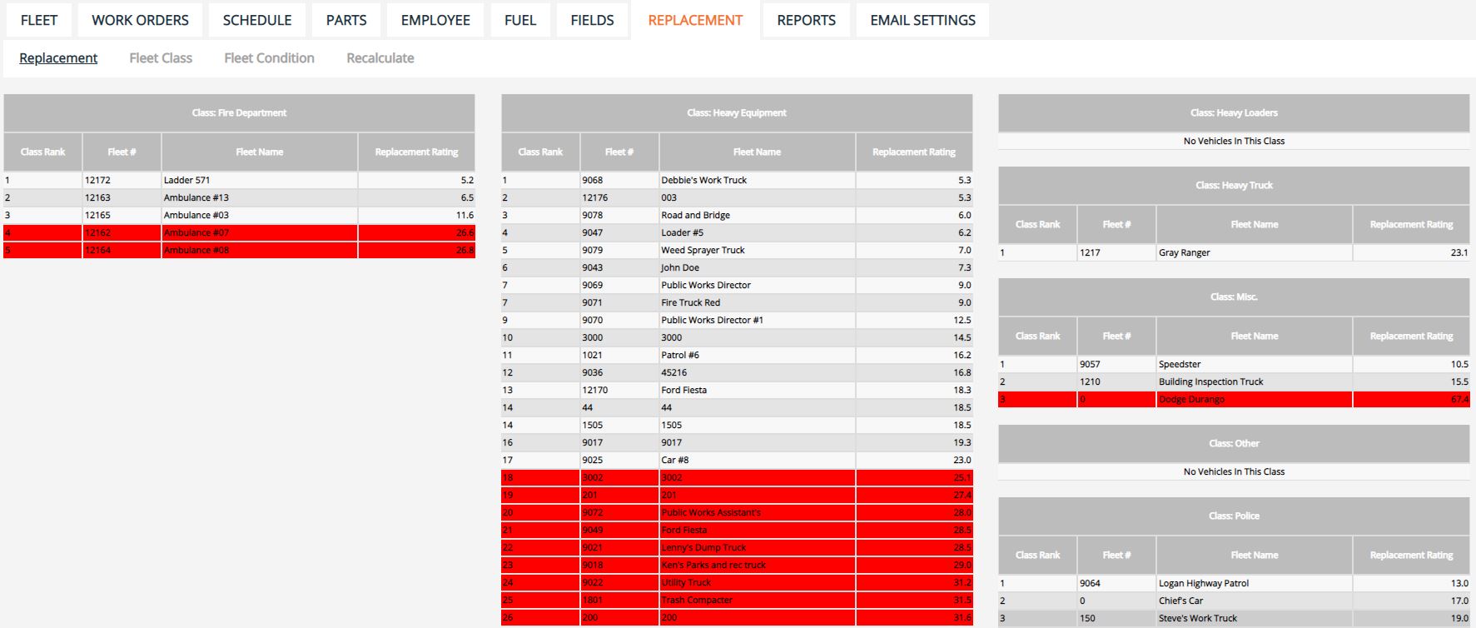Click the Trash Compacter row
Screen dimensions: 1476x628
[737, 600]
